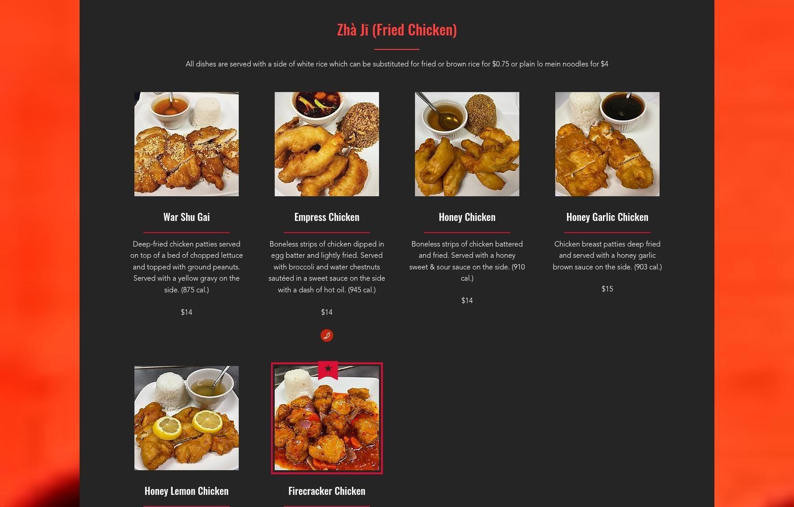Click the Honey Garlic Chicken title
The width and height of the screenshot is (794, 507).
tap(607, 217)
